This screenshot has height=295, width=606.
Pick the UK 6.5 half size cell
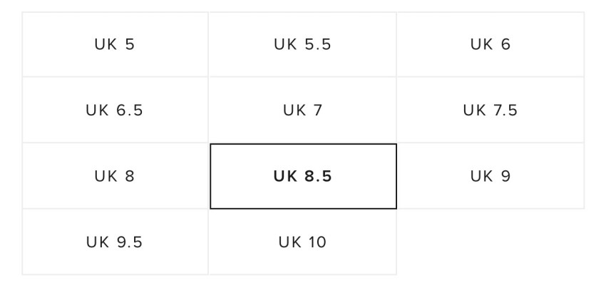[115, 110]
